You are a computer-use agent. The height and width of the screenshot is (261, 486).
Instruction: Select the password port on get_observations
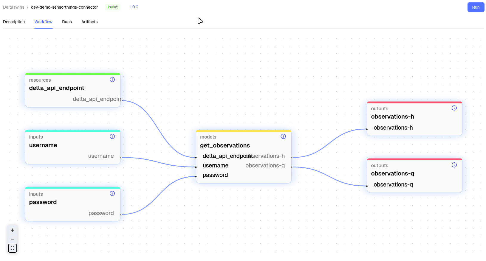point(215,175)
